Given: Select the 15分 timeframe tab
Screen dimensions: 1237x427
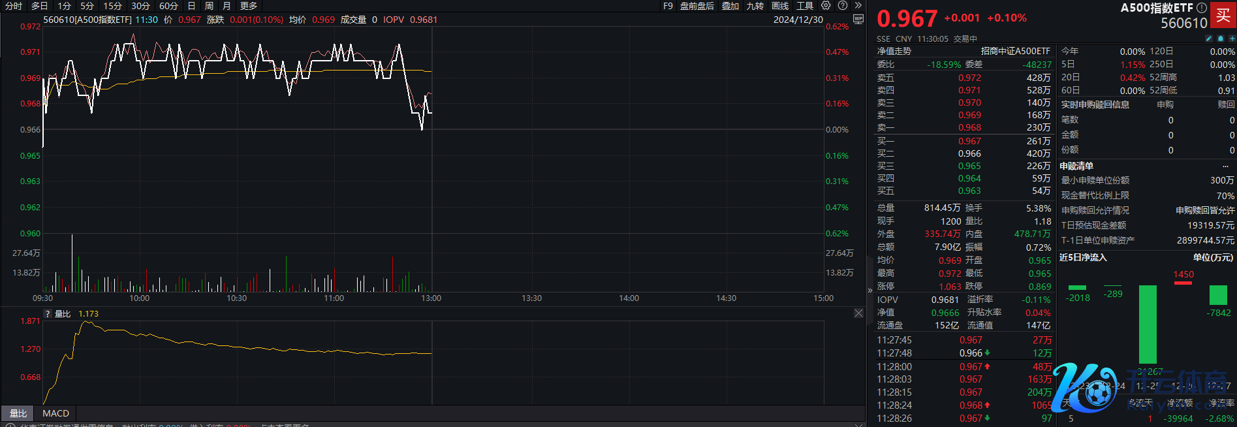Looking at the screenshot, I should click(112, 6).
